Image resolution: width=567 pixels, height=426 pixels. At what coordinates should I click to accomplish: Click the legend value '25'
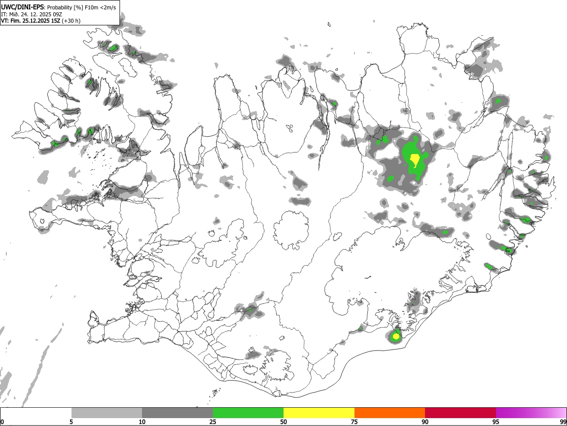213,422
